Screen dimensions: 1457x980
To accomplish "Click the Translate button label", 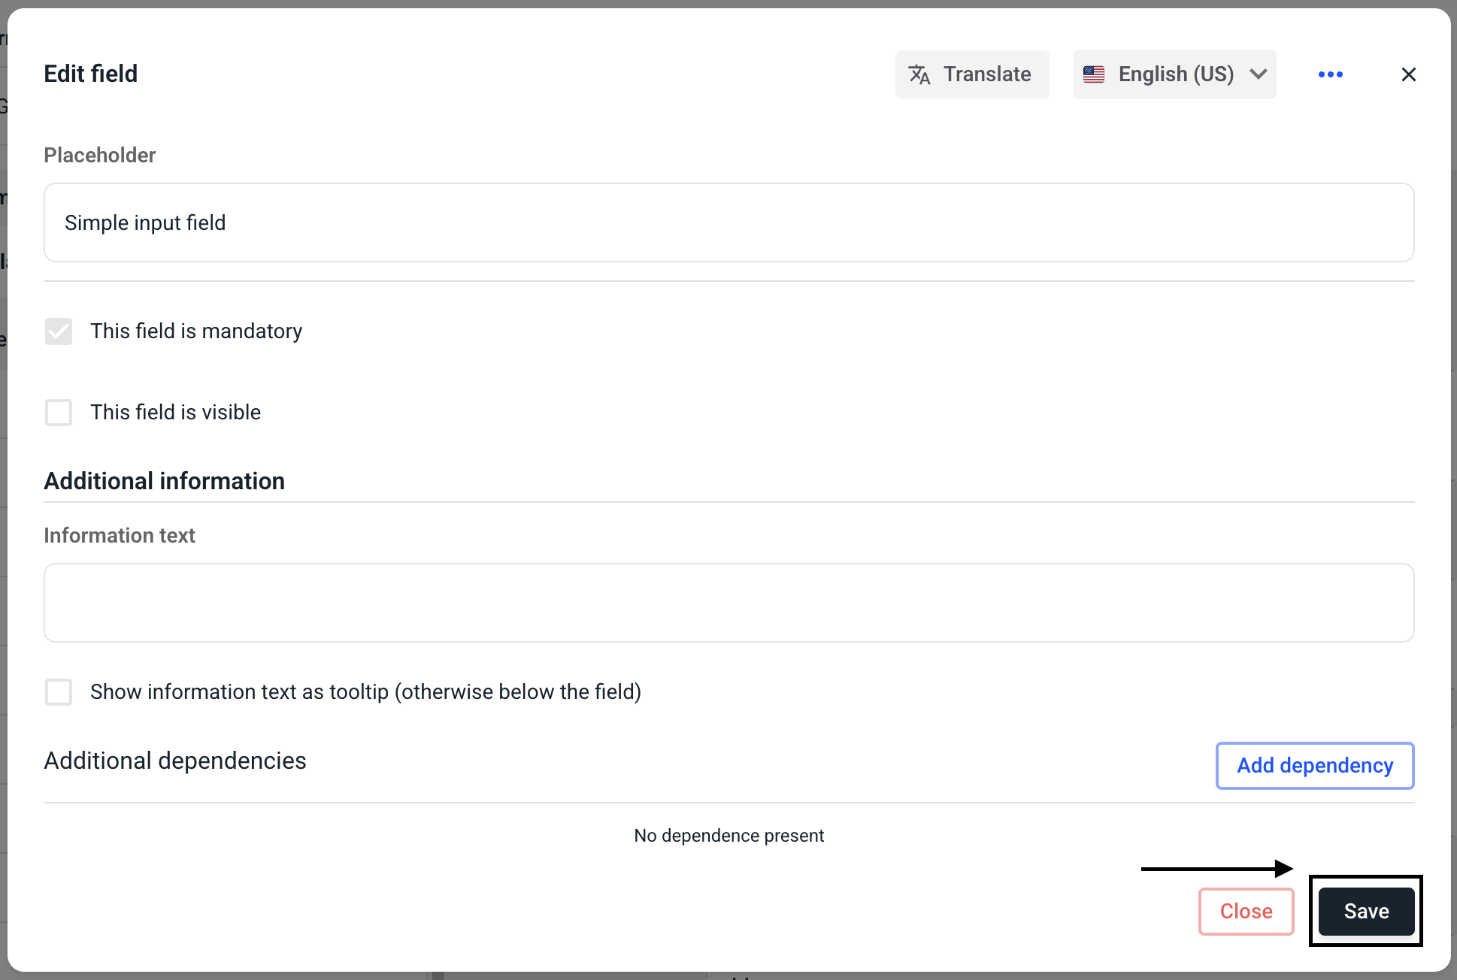I will click(x=987, y=74).
